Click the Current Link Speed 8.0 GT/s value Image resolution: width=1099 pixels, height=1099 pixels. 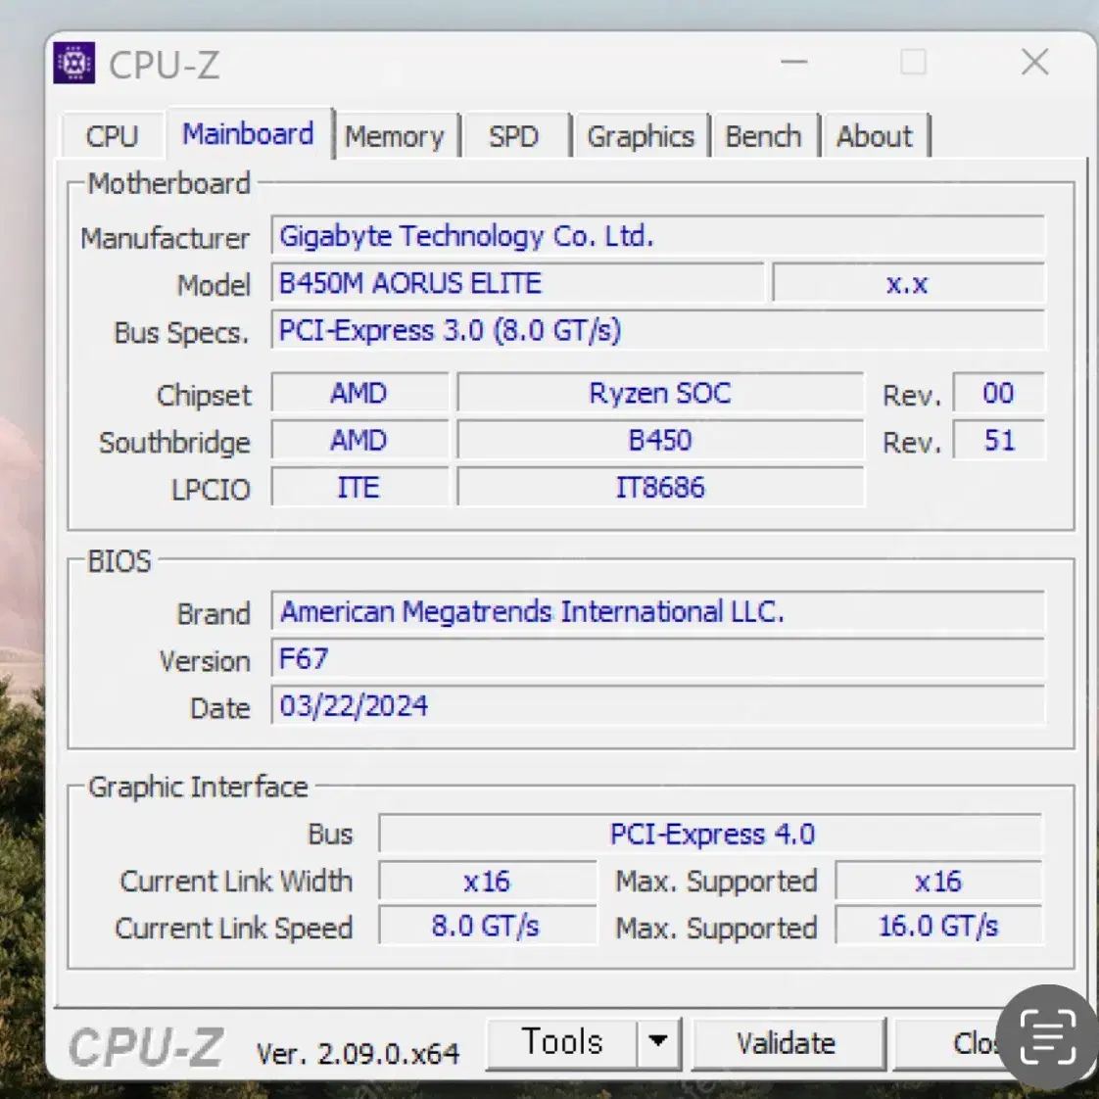coord(487,926)
